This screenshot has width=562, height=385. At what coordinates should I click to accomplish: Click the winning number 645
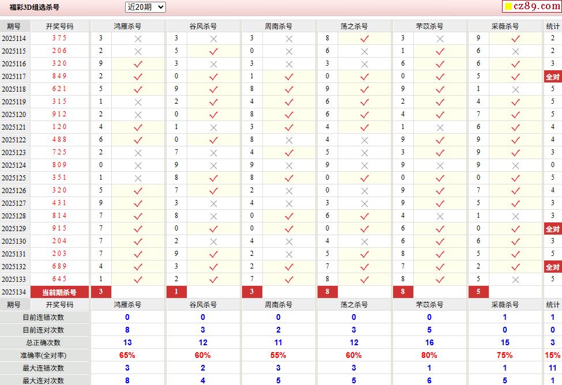(x=59, y=279)
